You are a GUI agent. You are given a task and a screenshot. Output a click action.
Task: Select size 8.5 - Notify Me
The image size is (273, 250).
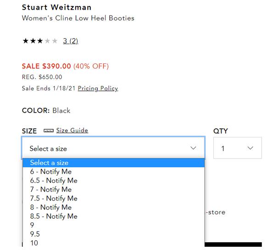(x=113, y=216)
